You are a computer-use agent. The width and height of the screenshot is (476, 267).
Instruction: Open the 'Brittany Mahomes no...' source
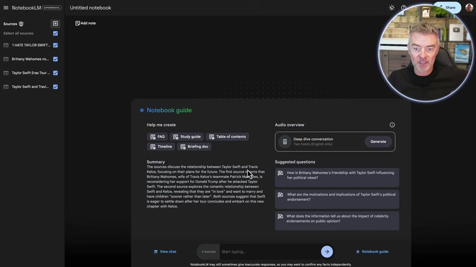point(30,59)
